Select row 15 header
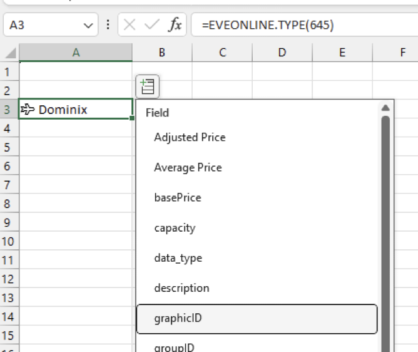This screenshot has width=418, height=352. (x=9, y=335)
